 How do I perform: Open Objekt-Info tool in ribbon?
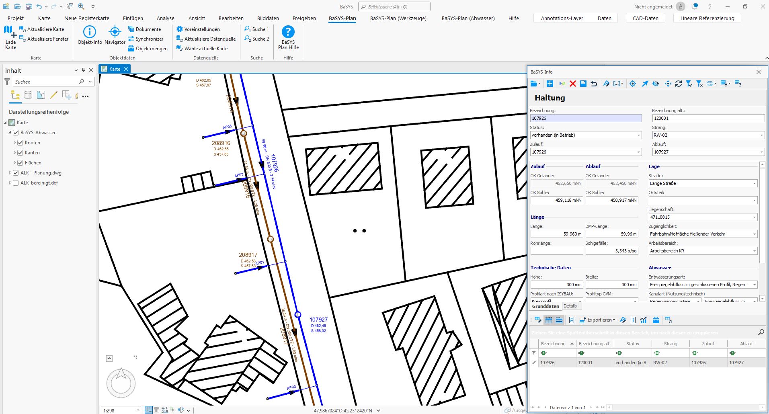pos(90,35)
